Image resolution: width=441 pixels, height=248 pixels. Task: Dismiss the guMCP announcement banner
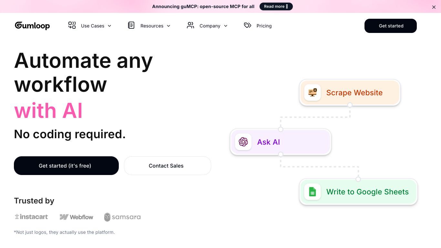point(434,7)
